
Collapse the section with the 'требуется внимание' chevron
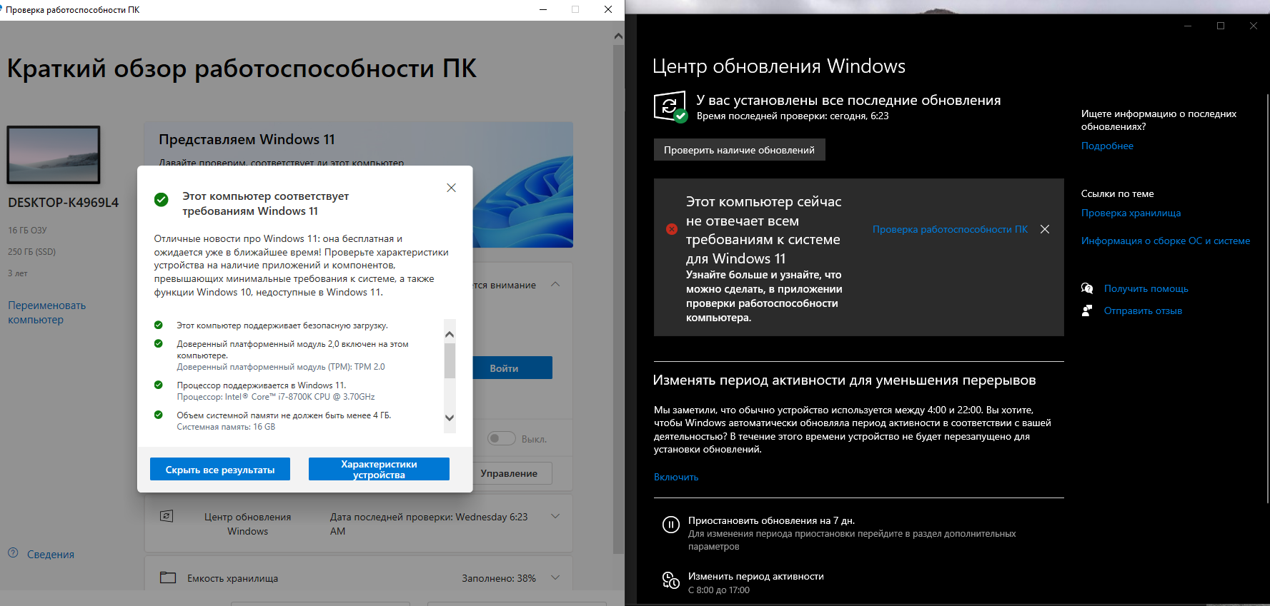pos(555,284)
